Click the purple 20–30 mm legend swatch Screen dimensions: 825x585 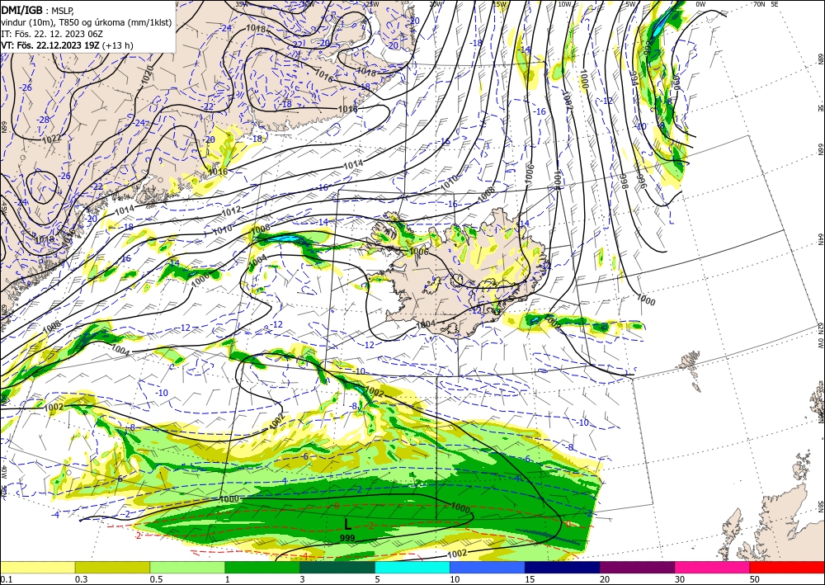pyautogui.click(x=637, y=567)
